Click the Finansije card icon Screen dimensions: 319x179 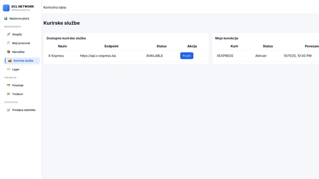click(x=8, y=85)
